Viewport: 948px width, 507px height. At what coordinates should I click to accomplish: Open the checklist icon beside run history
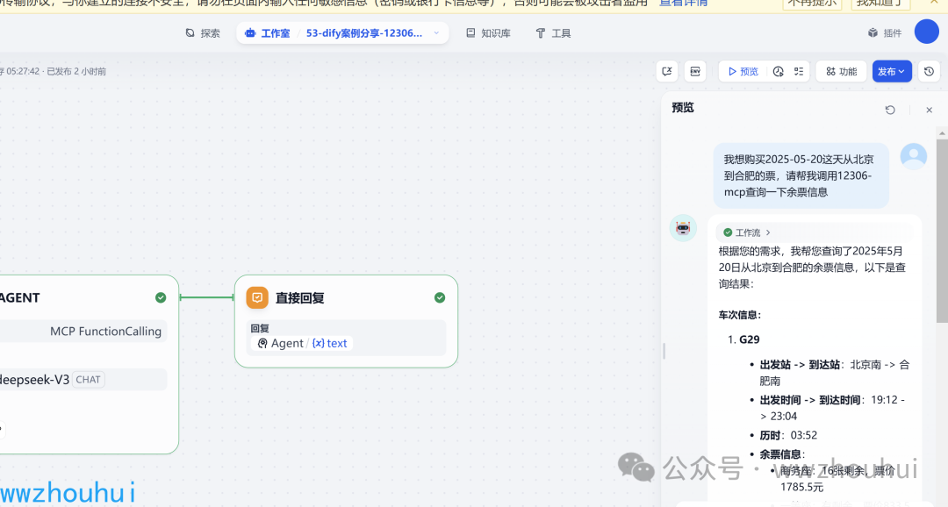799,71
